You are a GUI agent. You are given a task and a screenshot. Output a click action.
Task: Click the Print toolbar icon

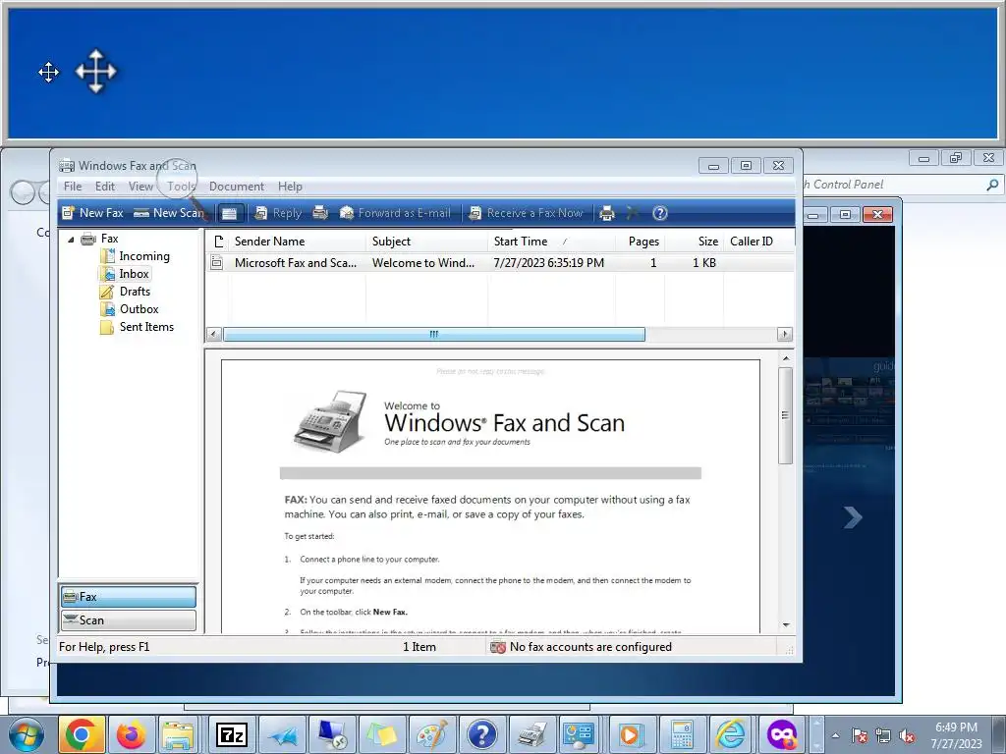(607, 213)
